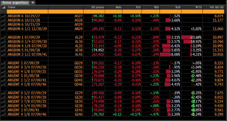Sort by the %YTD column header

click(198, 7)
